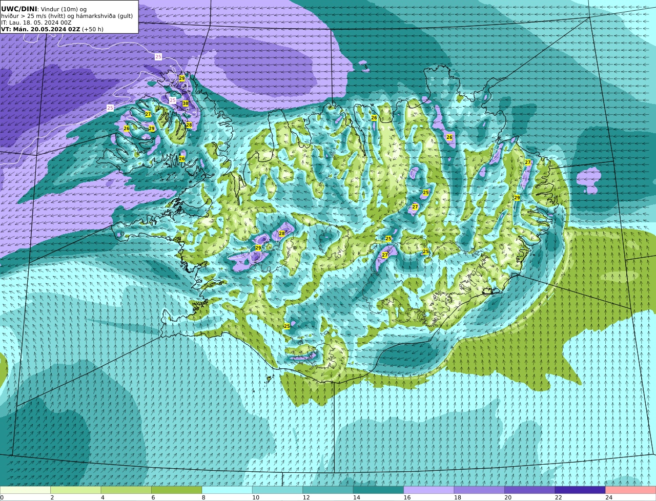Click the legend scale tick label "12"
The width and height of the screenshot is (656, 501).
tap(306, 497)
